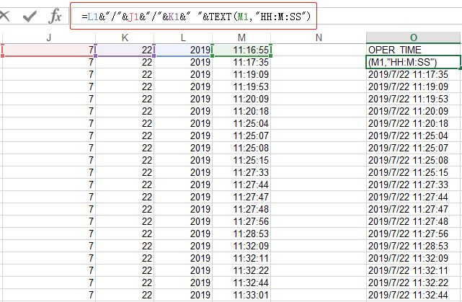Select the 2019/7/22 11:27:33 result cell
The width and height of the screenshot is (462, 302).
[x=414, y=185]
